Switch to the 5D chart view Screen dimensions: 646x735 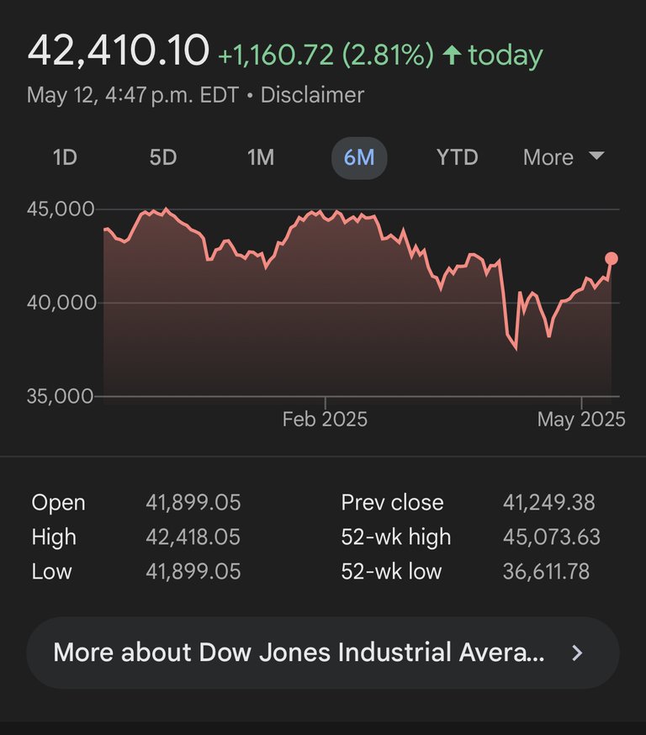162,157
